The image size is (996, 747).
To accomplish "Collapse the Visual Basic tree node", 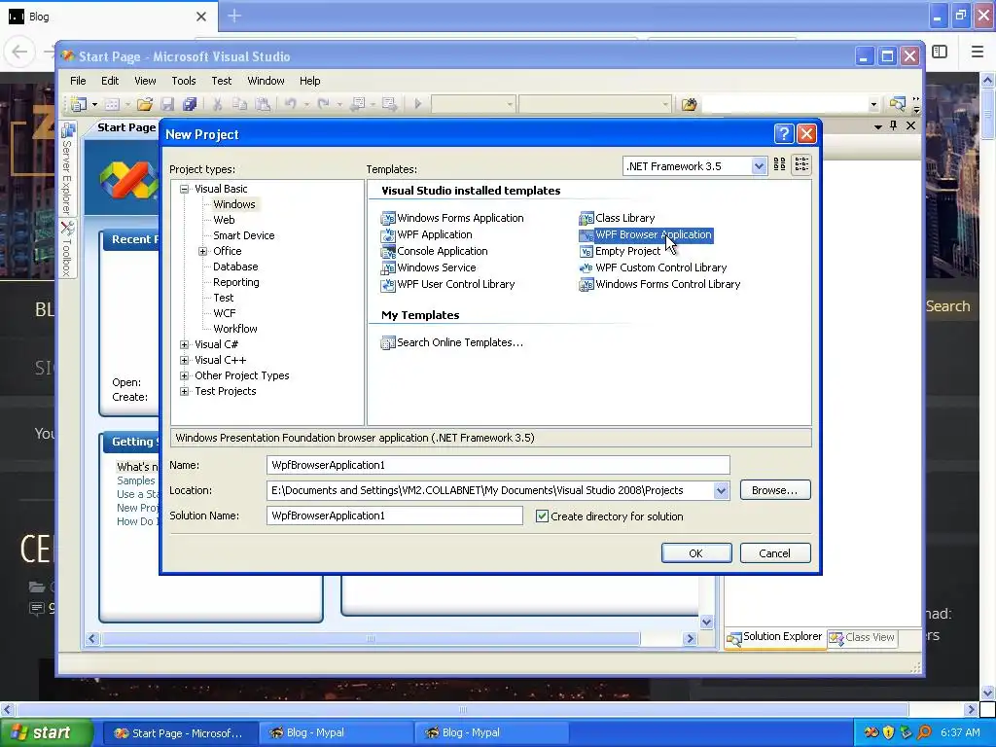I will (x=184, y=189).
